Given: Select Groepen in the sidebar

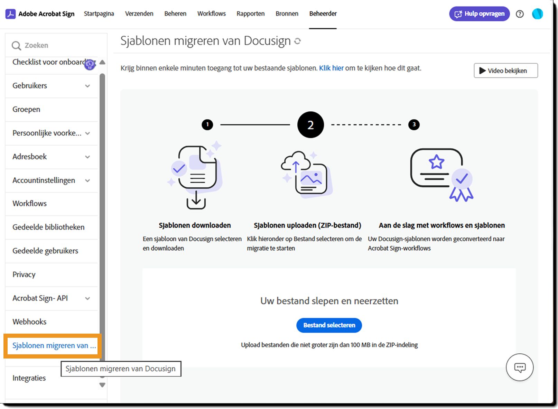Looking at the screenshot, I should click(51, 110).
